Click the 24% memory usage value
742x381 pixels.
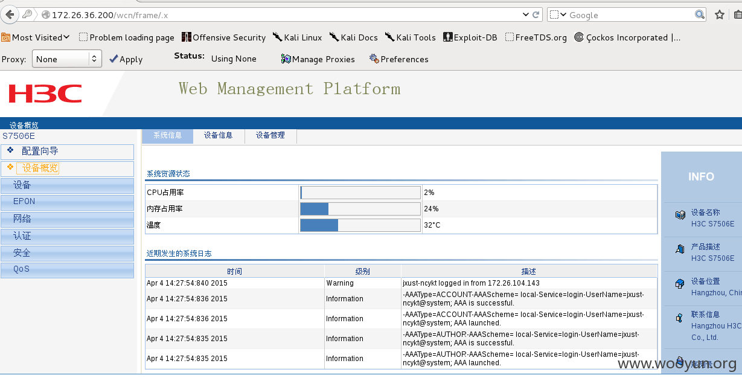pos(431,209)
